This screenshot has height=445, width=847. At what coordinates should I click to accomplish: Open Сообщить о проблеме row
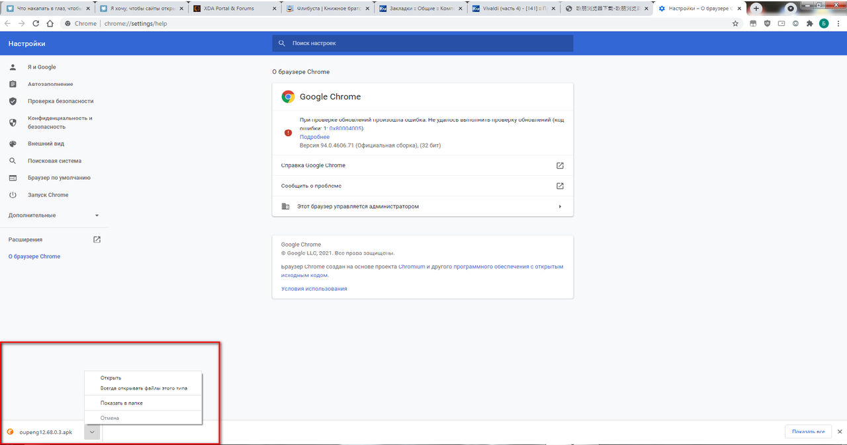[422, 186]
